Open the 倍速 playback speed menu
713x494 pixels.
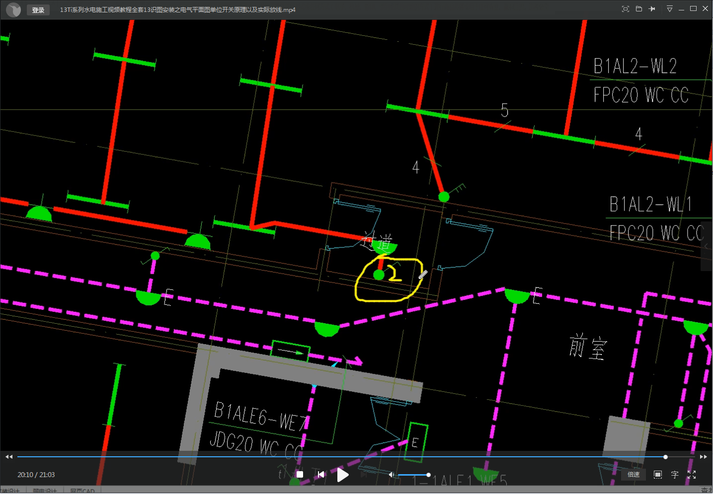pyautogui.click(x=634, y=475)
